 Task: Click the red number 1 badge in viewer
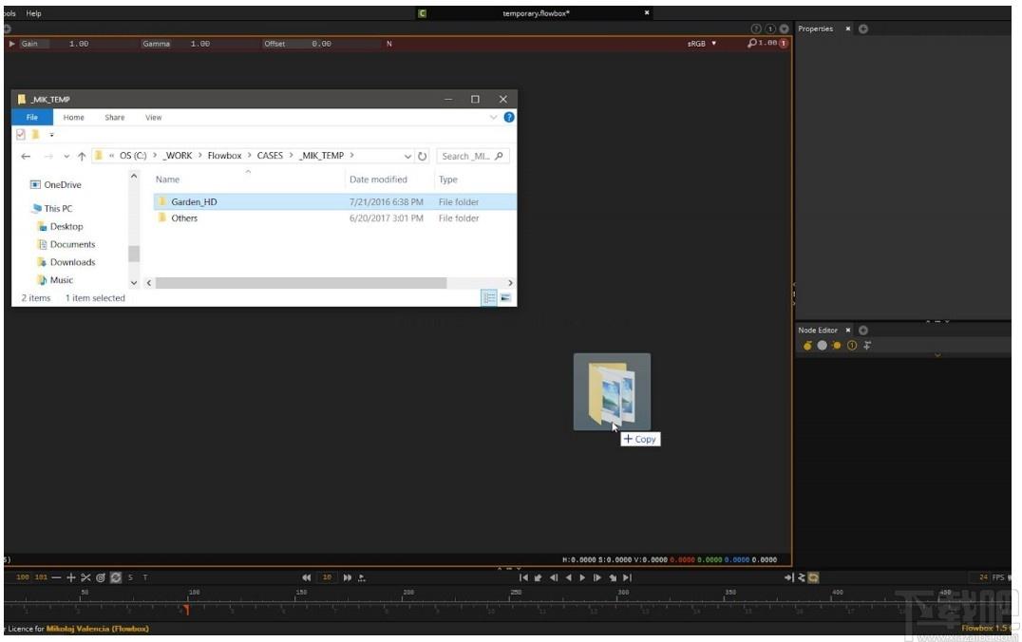pos(784,44)
